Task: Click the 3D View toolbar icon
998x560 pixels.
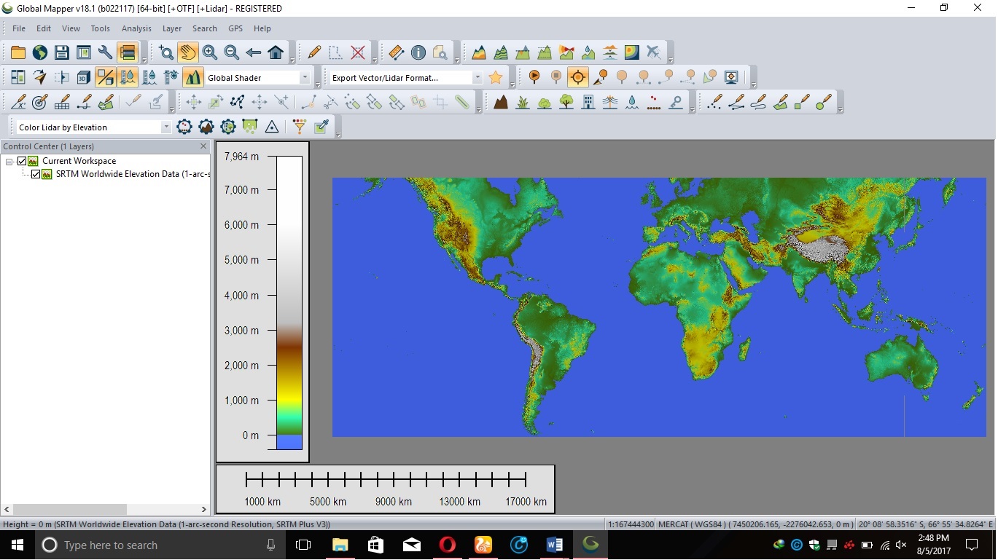Action: (82, 76)
